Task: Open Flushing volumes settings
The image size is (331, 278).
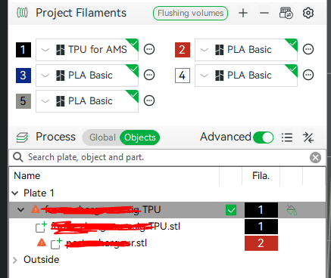Action: [190, 13]
